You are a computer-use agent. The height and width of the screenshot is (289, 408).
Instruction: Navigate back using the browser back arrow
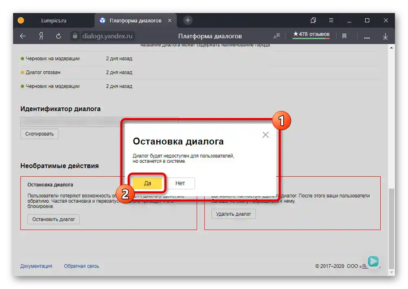22,36
